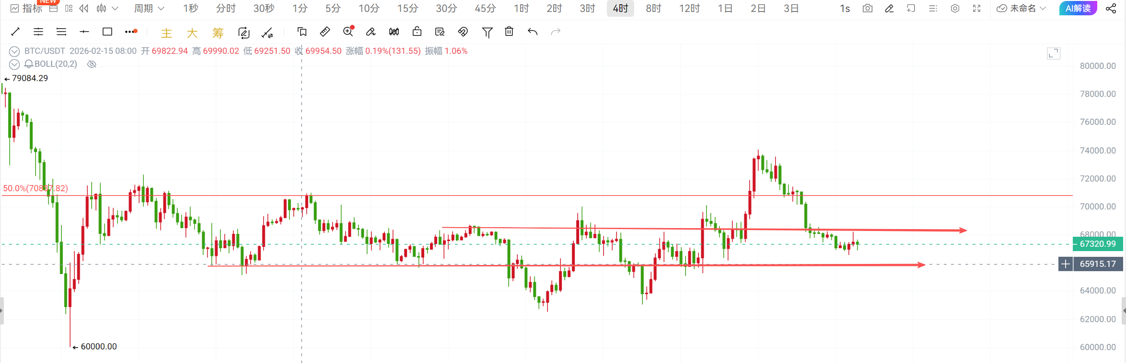Toggle fullscreen mode icon in top bar
This screenshot has height=363, width=1126.
[976, 8]
